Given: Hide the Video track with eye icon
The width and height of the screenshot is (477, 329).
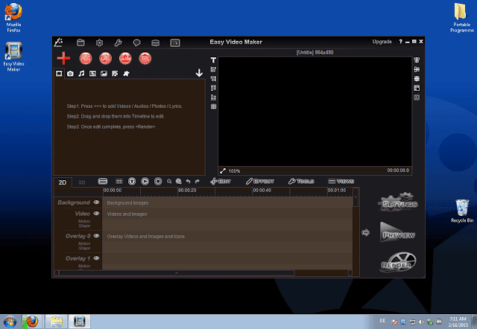Looking at the screenshot, I should point(96,214).
